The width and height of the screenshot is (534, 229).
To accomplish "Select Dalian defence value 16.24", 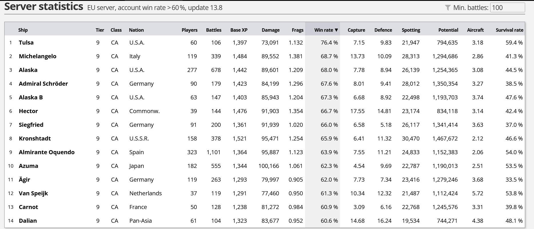I will point(384,221).
